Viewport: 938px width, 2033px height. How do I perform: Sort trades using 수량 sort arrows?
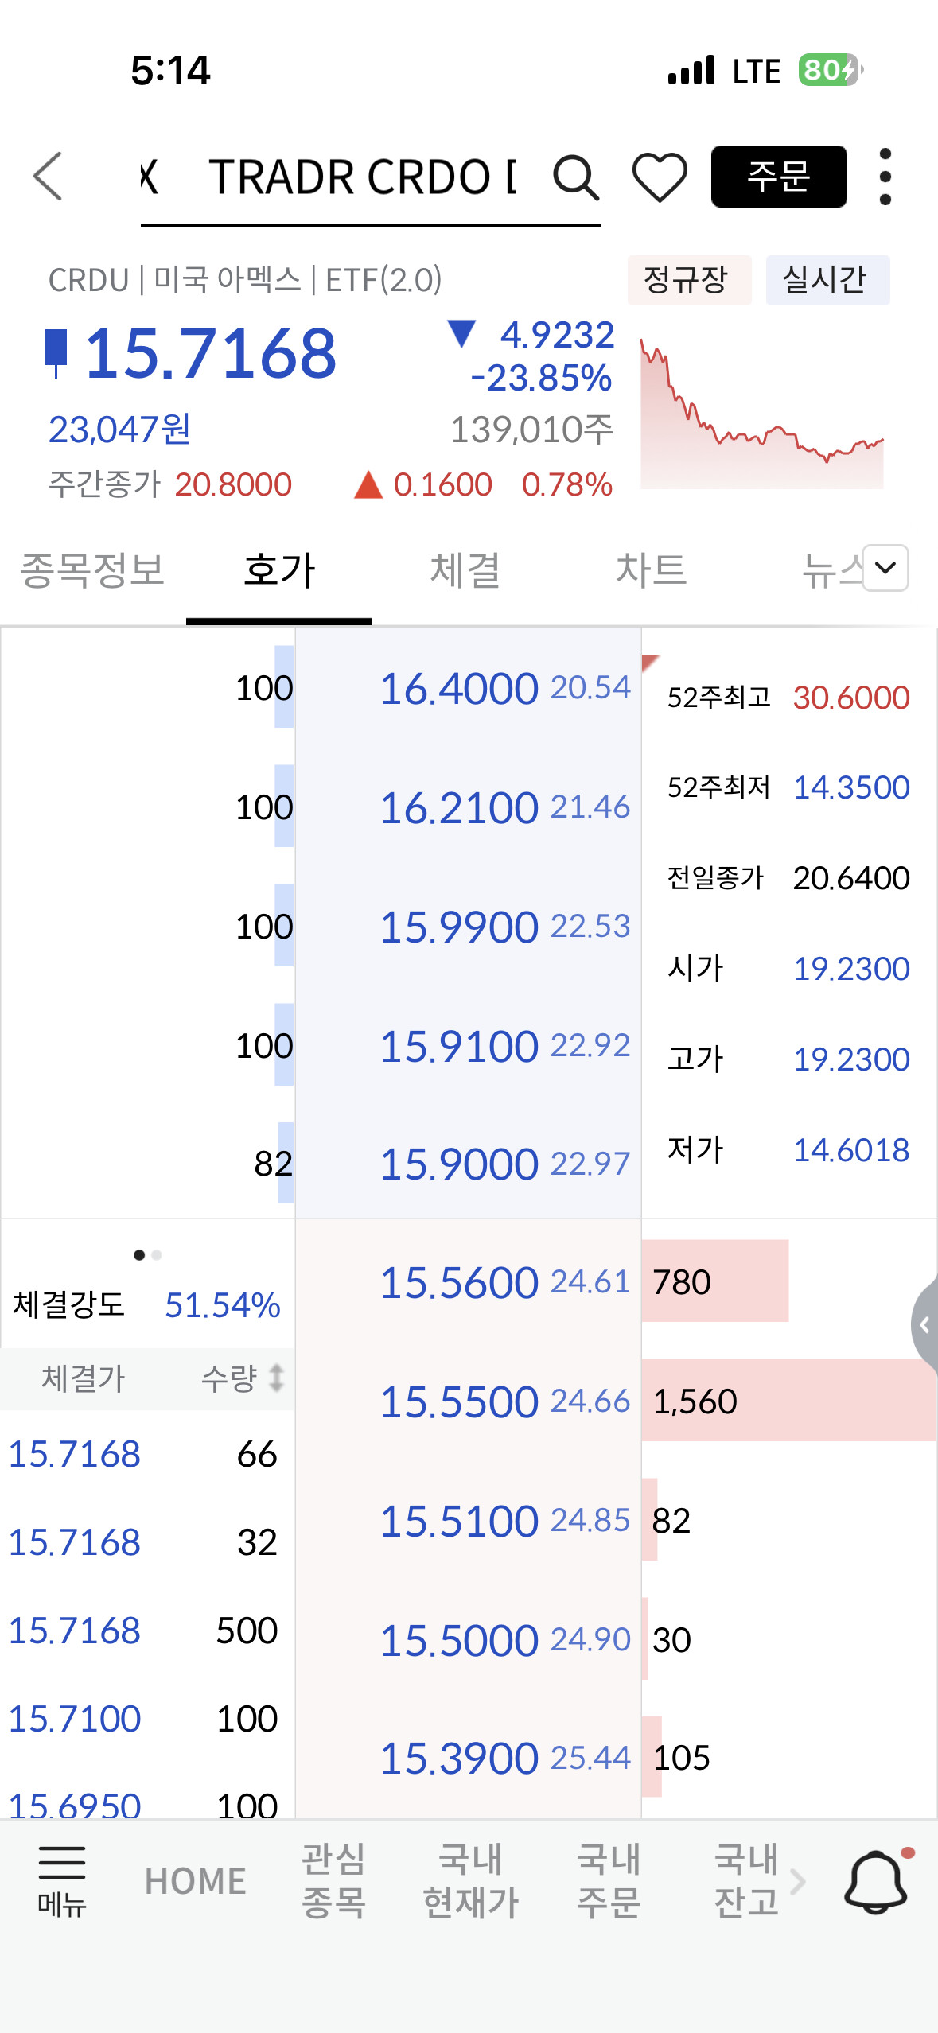[x=275, y=1378]
